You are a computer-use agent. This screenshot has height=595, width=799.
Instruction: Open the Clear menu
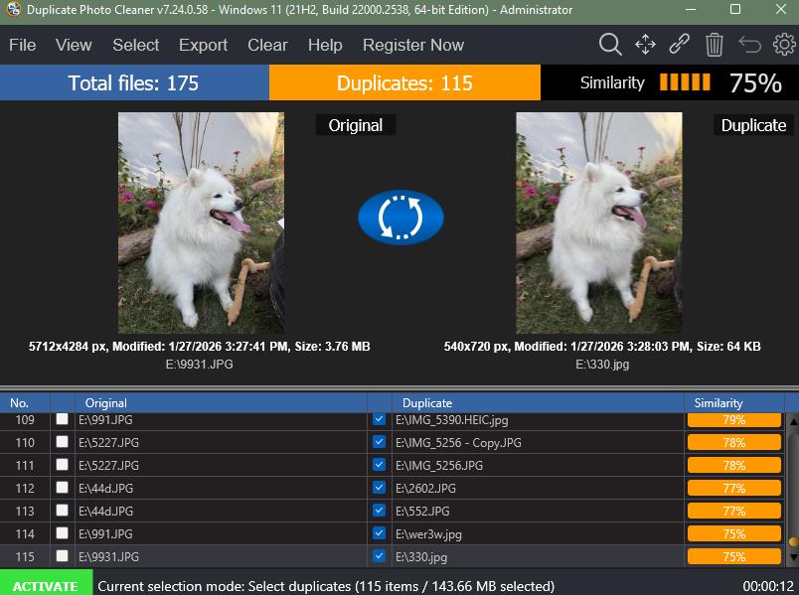267,45
